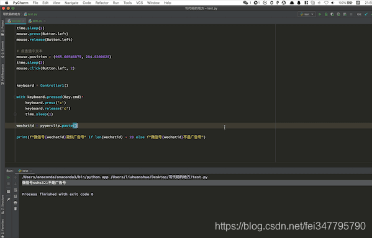Screen dimensions: 372x238
Task: Launch the profiler icon in the top toolbar
Action: (338, 14)
